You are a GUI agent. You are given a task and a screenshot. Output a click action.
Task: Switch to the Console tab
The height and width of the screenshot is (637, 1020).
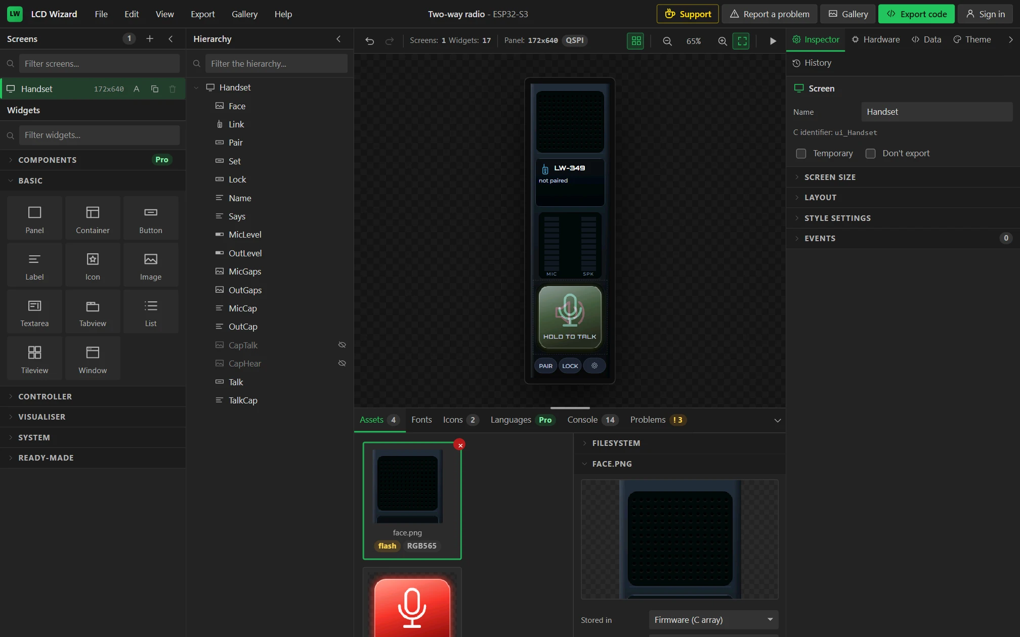[592, 420]
